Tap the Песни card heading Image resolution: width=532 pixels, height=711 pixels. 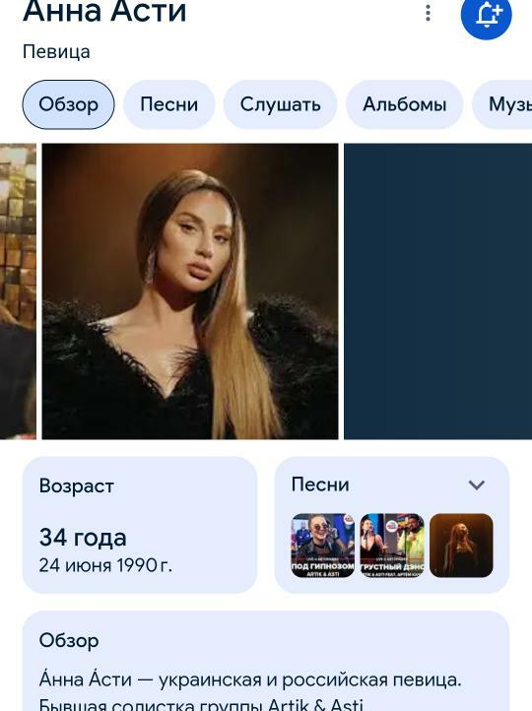coord(320,485)
